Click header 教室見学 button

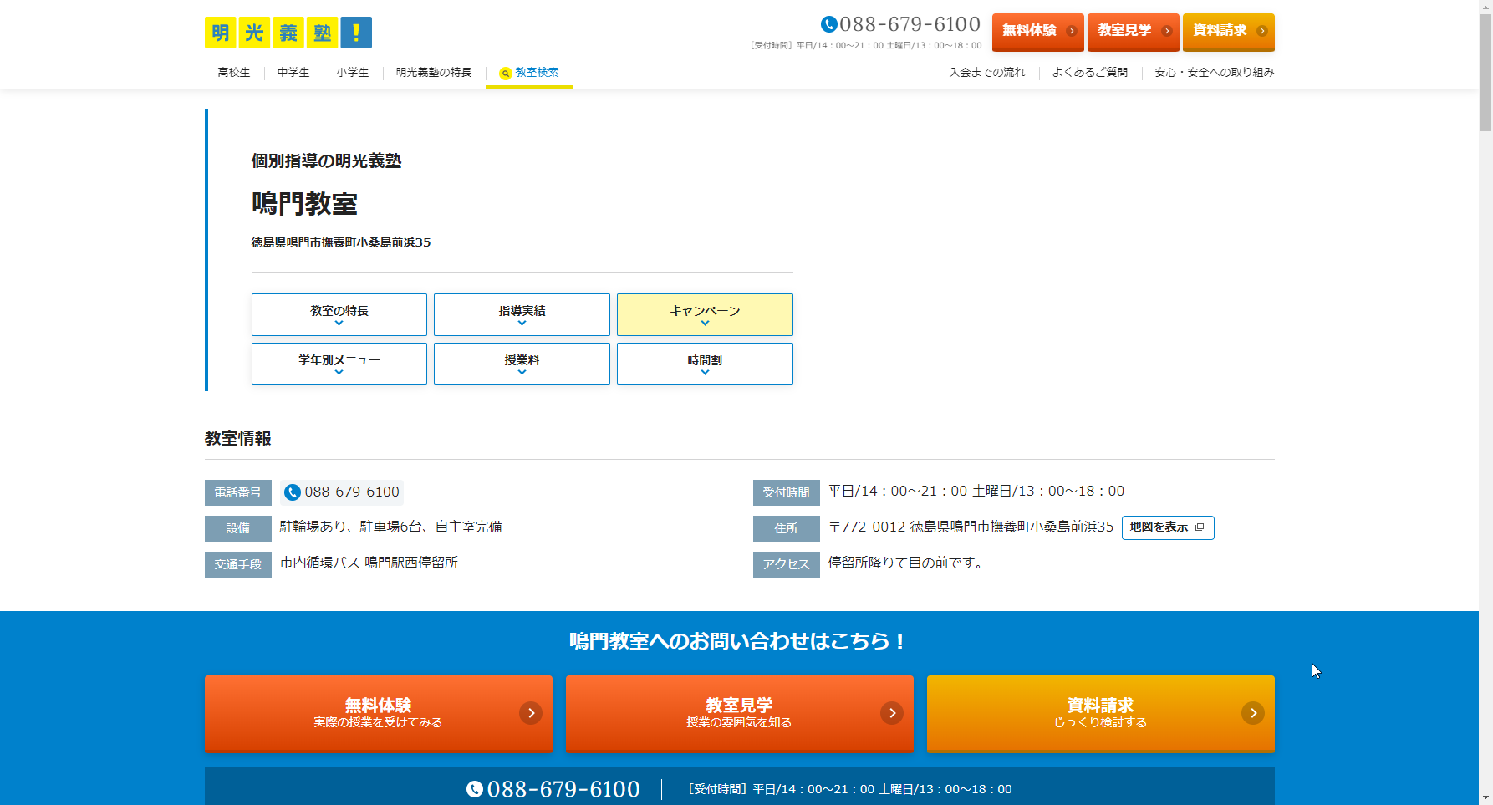tap(1134, 32)
